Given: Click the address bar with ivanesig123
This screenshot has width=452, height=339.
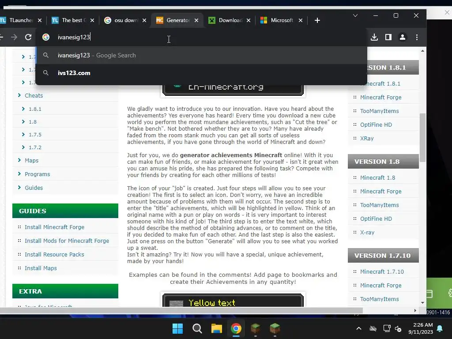Looking at the screenshot, I should point(201,37).
